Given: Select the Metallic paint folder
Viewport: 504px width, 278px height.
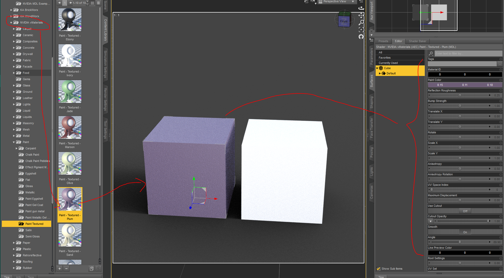Looking at the screenshot, I should coord(30,192).
